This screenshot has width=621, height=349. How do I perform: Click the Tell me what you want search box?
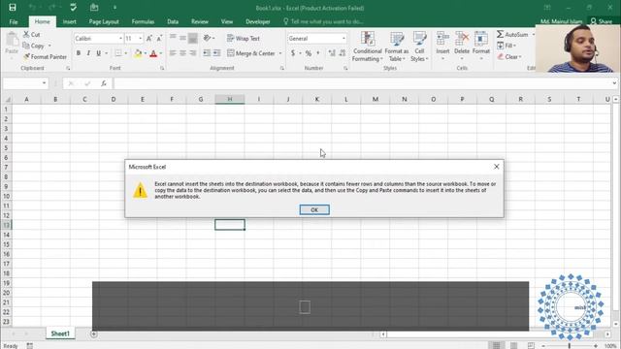(323, 21)
